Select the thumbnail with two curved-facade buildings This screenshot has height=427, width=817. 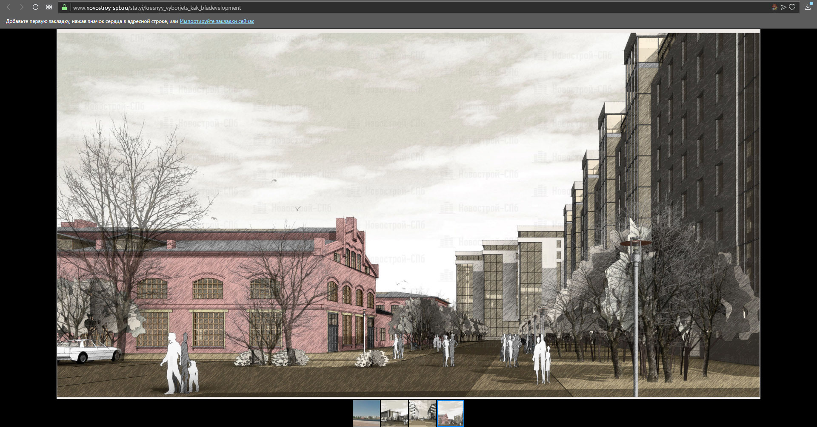pos(422,413)
